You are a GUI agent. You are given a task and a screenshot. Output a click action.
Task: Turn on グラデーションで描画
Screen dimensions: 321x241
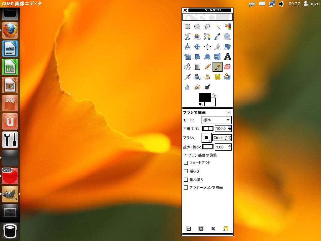(186, 187)
